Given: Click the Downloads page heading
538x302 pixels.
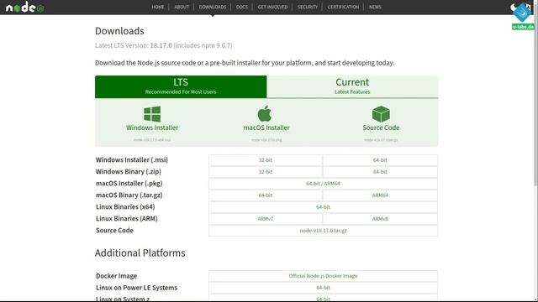Looking at the screenshot, I should coord(119,31).
